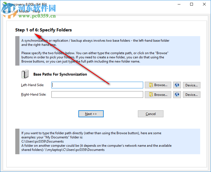Click the "Right-Hand Side:" label
This screenshot has width=211, height=172.
[x=34, y=94]
